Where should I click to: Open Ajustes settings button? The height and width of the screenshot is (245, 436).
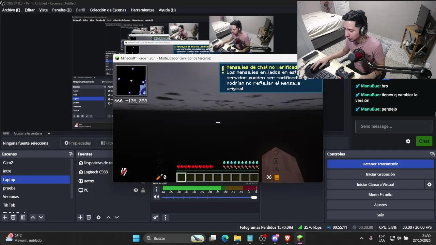380,205
